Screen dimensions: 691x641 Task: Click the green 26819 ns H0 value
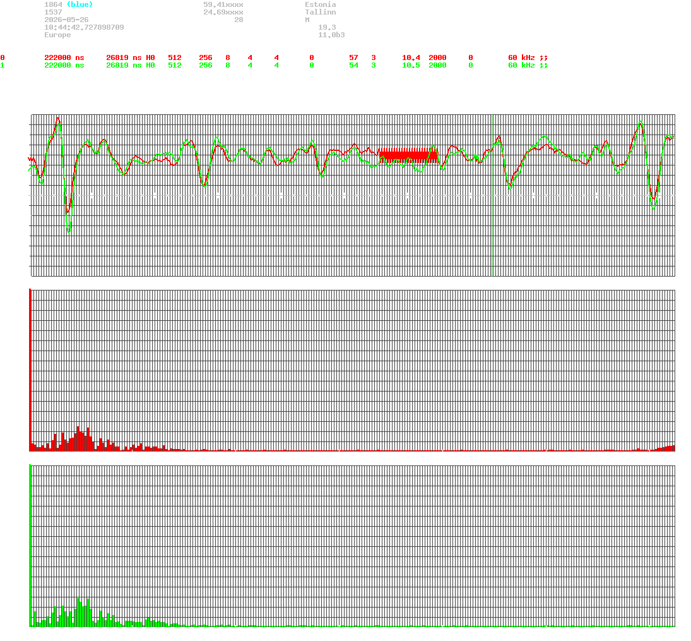pos(131,65)
